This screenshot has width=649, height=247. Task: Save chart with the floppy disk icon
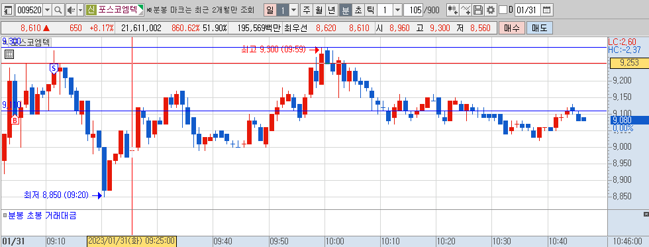[478, 9]
